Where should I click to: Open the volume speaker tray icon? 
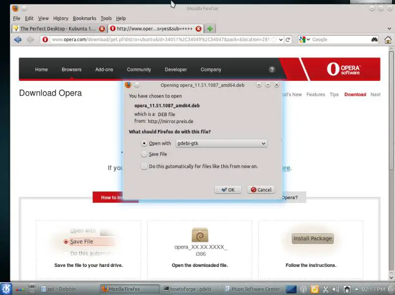[x=336, y=290]
